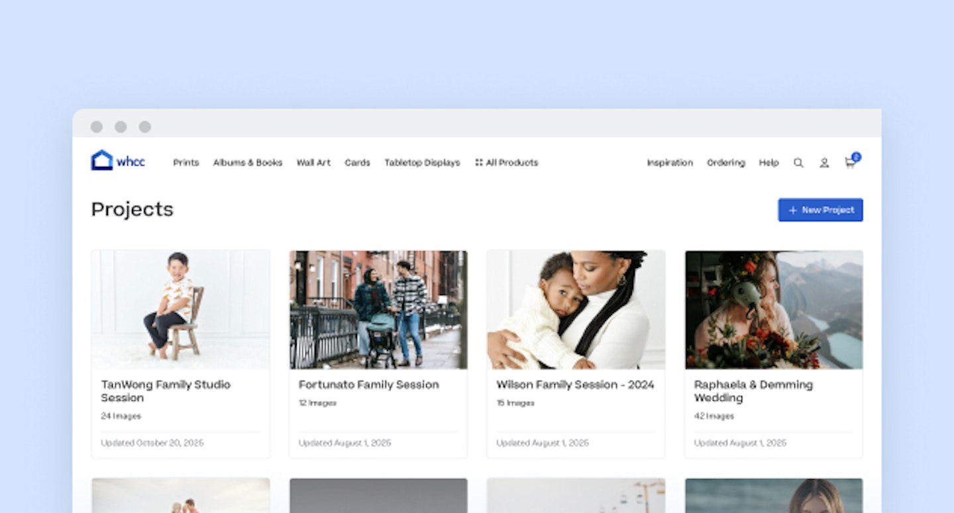This screenshot has height=513, width=954.
Task: Open the Ordering page
Action: 726,163
